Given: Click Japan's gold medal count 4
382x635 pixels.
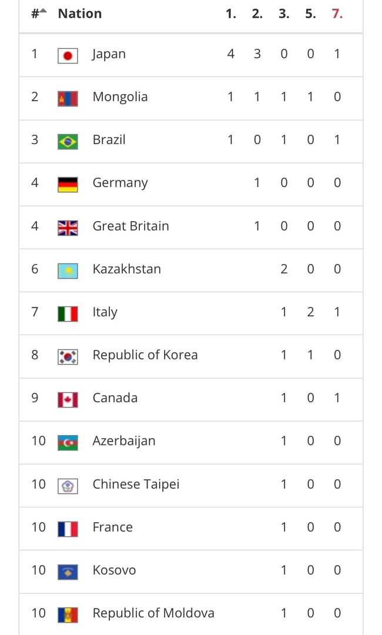Looking at the screenshot, I should (x=230, y=54).
